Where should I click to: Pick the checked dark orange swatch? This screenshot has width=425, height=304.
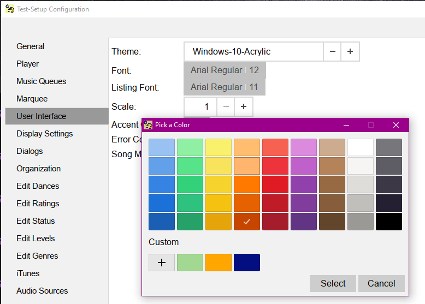point(247,222)
